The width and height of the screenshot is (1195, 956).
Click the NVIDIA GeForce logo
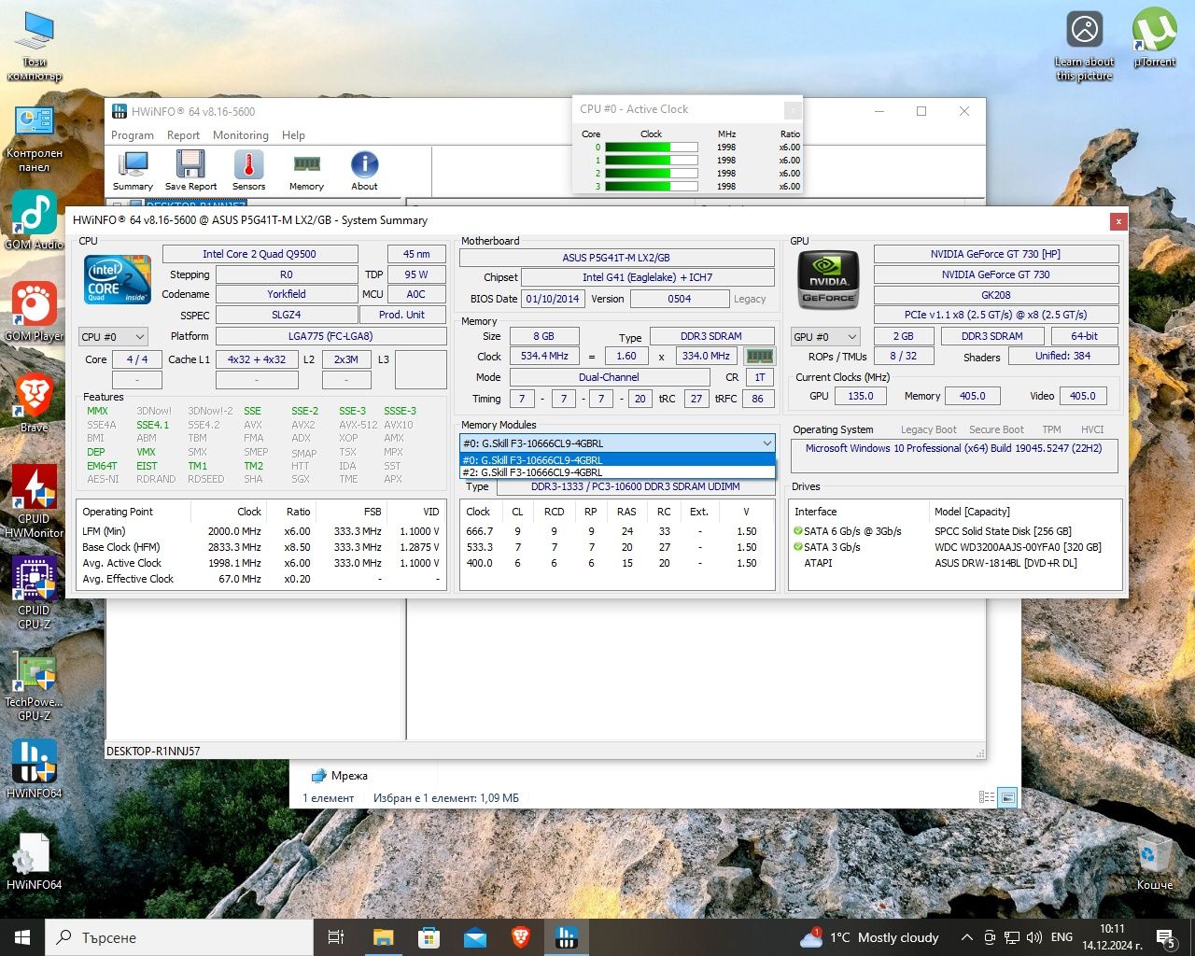pos(828,279)
